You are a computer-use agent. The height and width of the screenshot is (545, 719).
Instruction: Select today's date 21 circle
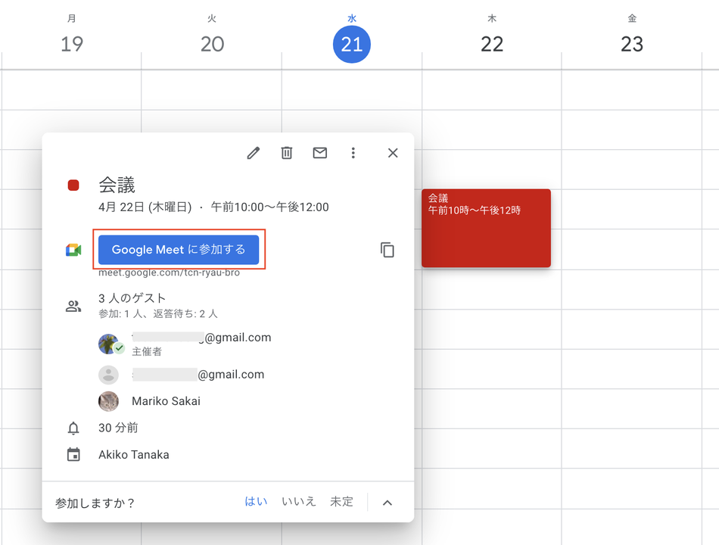[352, 44]
